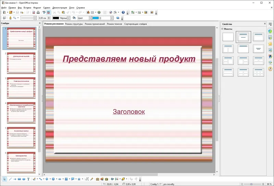Select the Ellipse drawing tool
Image resolution: width=274 pixels, height=186 pixels.
point(24,179)
